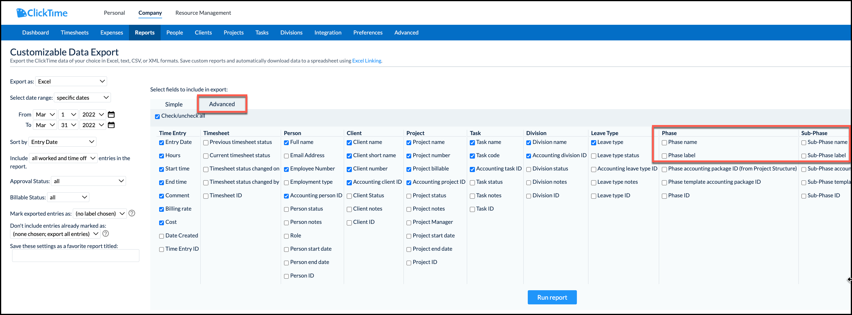Open the From year dropdown

pyautogui.click(x=93, y=114)
